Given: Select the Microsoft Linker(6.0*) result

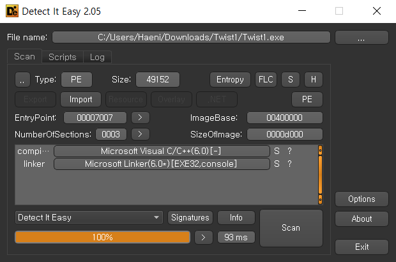Looking at the screenshot, I should point(162,164).
